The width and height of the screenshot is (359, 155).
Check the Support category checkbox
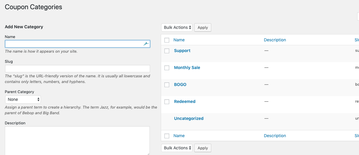click(x=167, y=51)
